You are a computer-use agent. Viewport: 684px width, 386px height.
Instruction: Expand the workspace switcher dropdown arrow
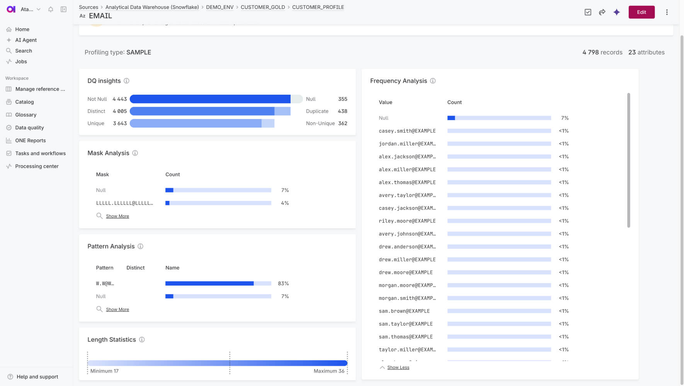tap(39, 9)
